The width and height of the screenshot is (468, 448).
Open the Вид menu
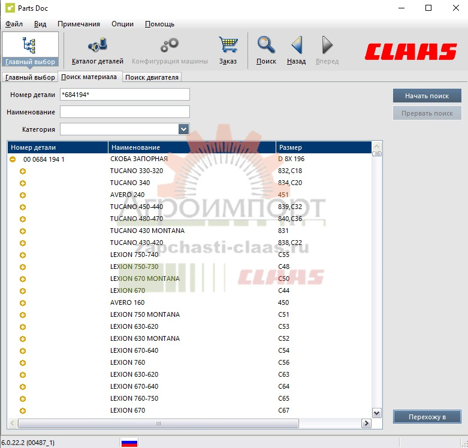[40, 24]
